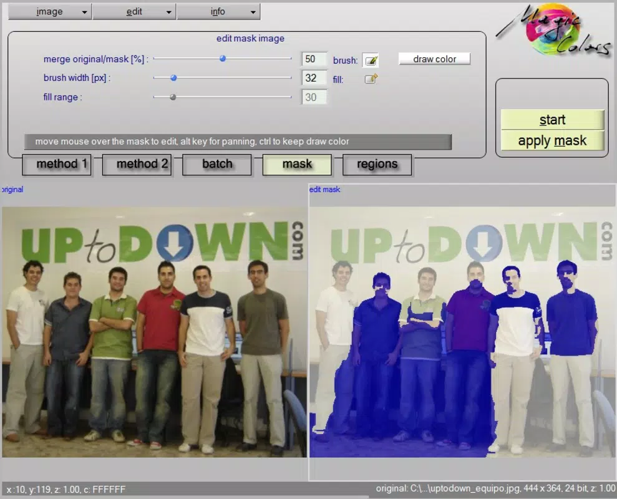Click the merge original/mask value field showing 50
Viewport: 617px width, 499px height.
pos(314,59)
